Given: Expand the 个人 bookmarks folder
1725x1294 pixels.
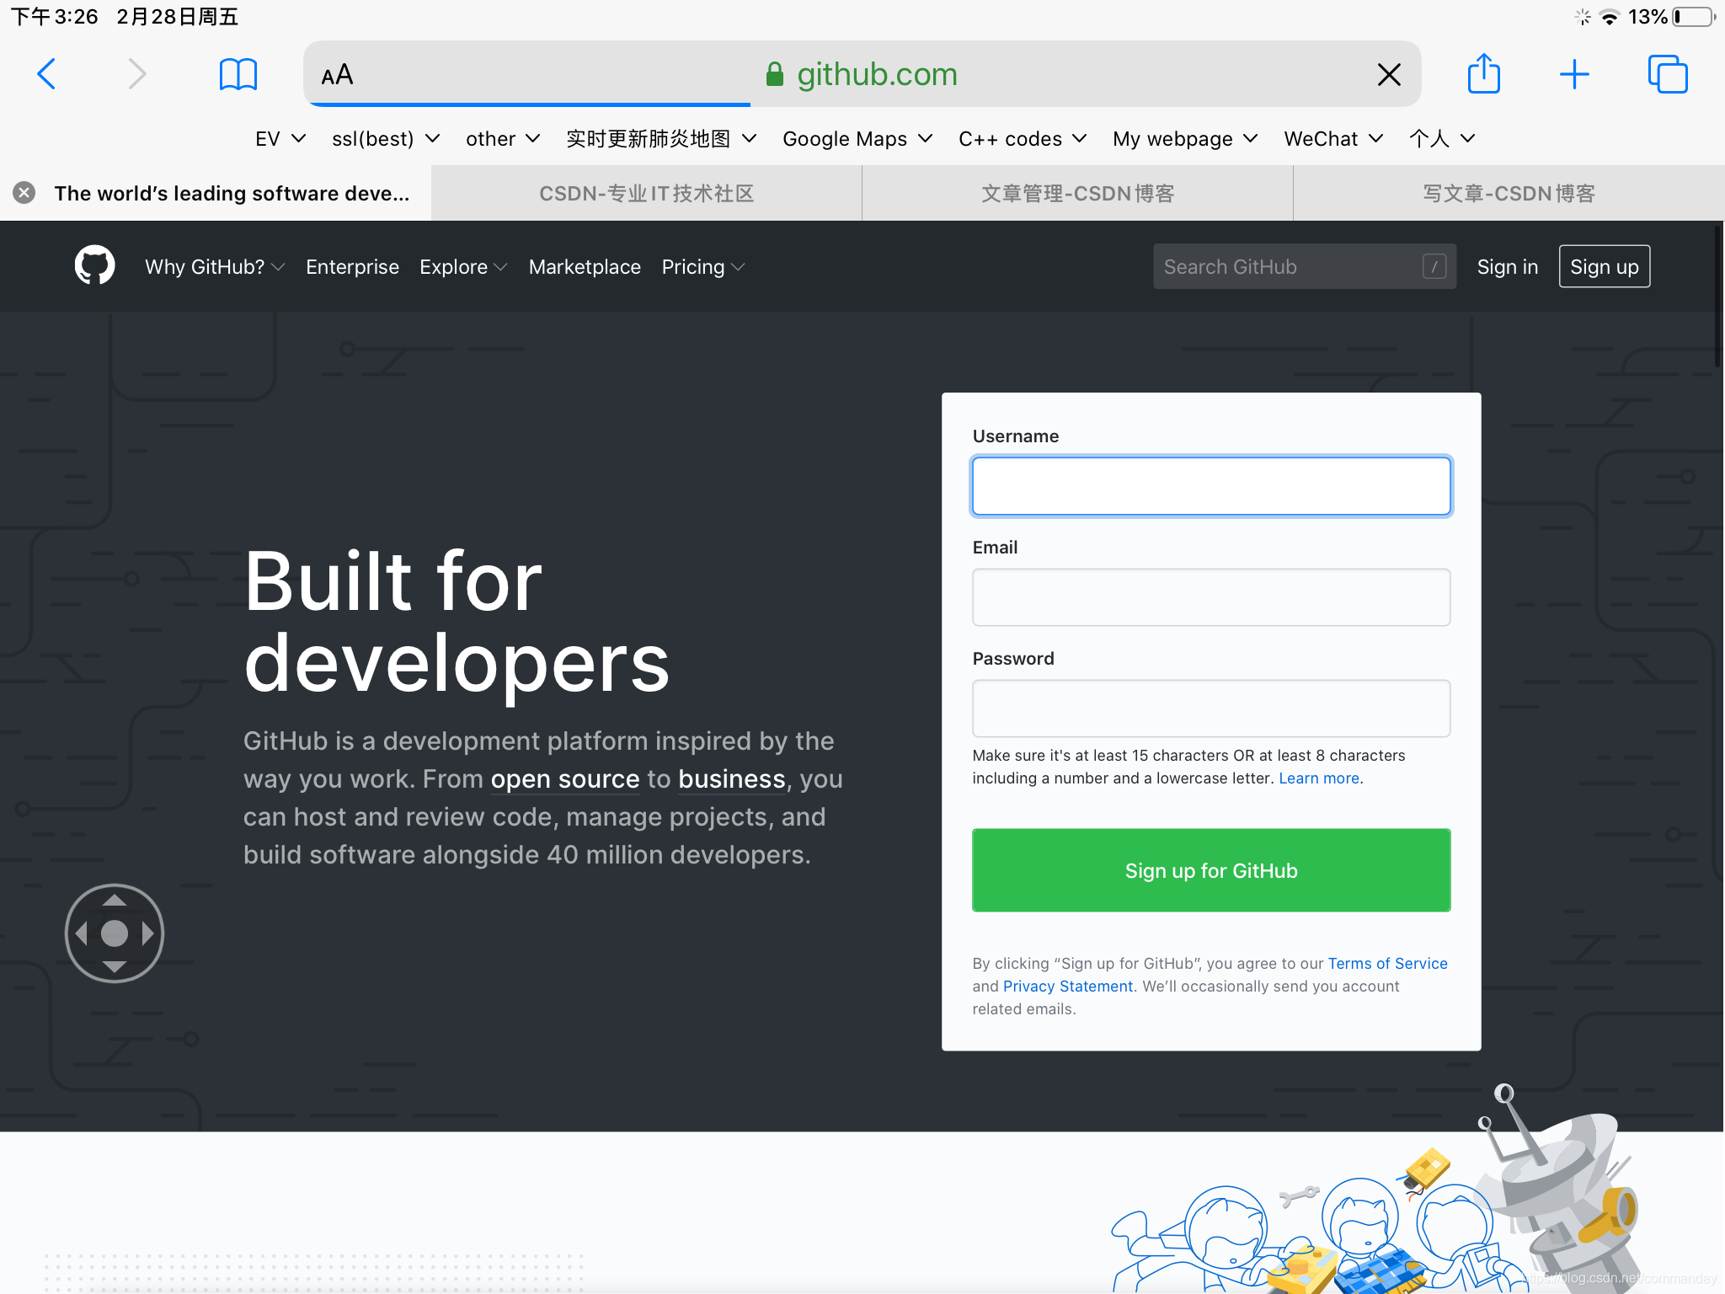Looking at the screenshot, I should click(x=1442, y=138).
